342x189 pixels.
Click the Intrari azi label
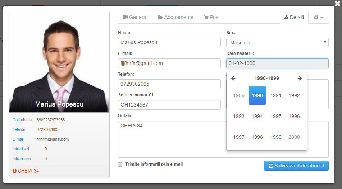click(21, 149)
